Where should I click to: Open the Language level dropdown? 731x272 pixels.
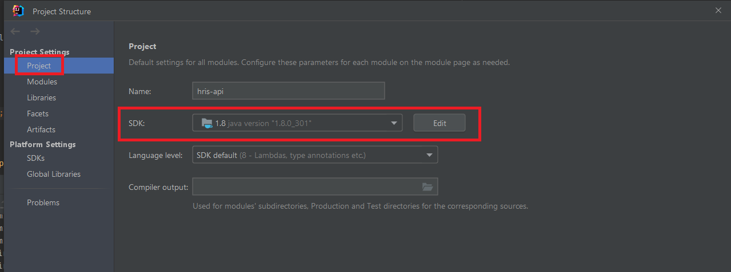point(315,155)
